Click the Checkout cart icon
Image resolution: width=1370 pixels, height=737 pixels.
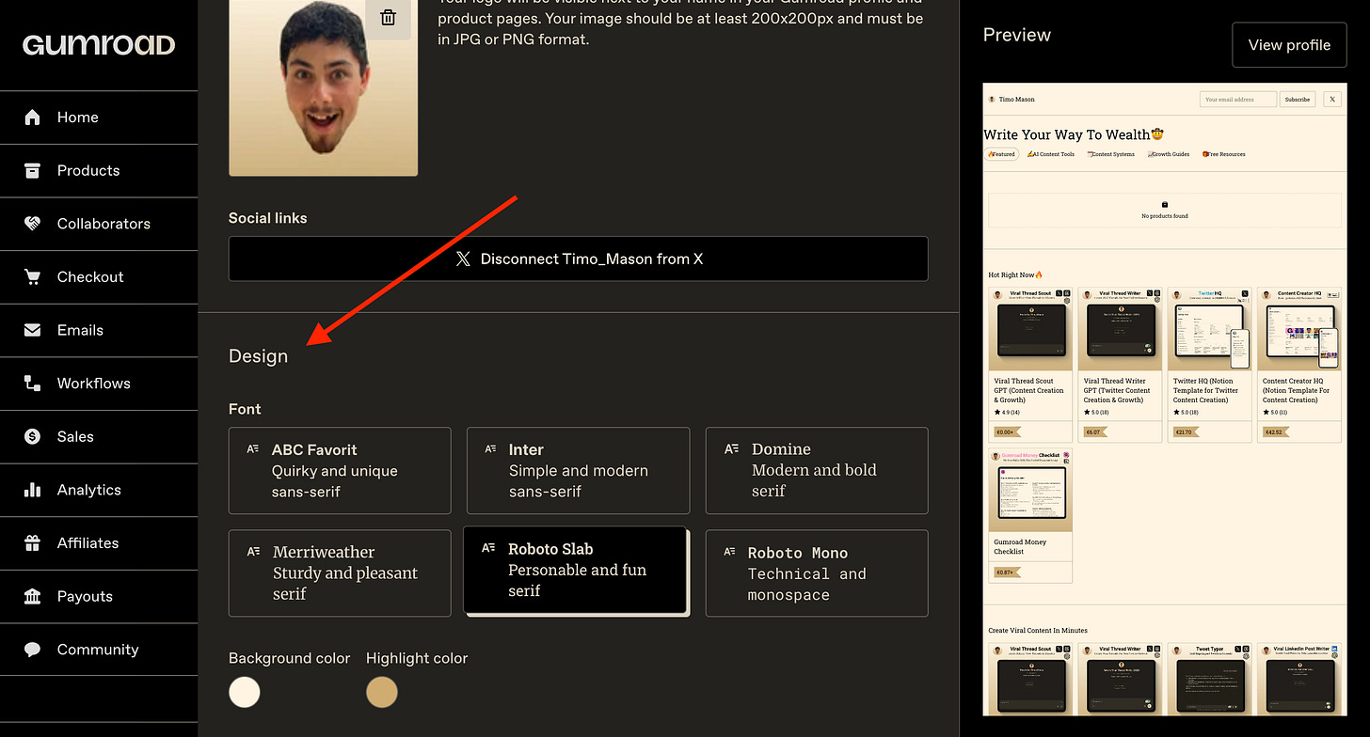click(33, 276)
